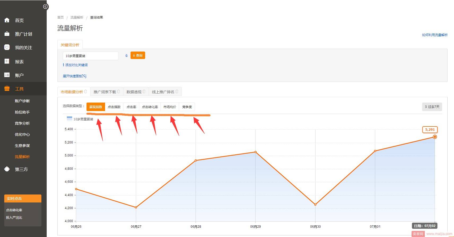Go to 流量解析 in the breadcrumb
The image size is (454, 237).
[77, 17]
